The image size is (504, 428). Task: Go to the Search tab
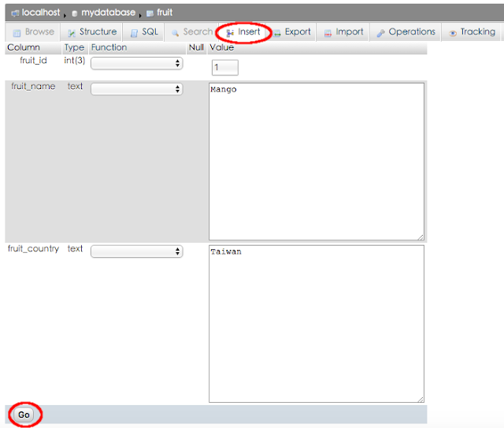[x=192, y=32]
